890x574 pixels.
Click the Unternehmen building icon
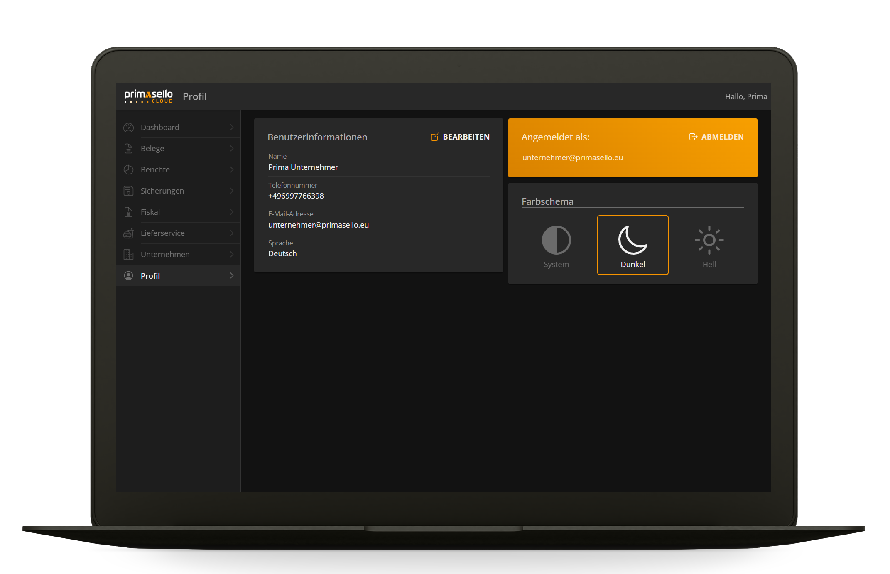point(129,255)
